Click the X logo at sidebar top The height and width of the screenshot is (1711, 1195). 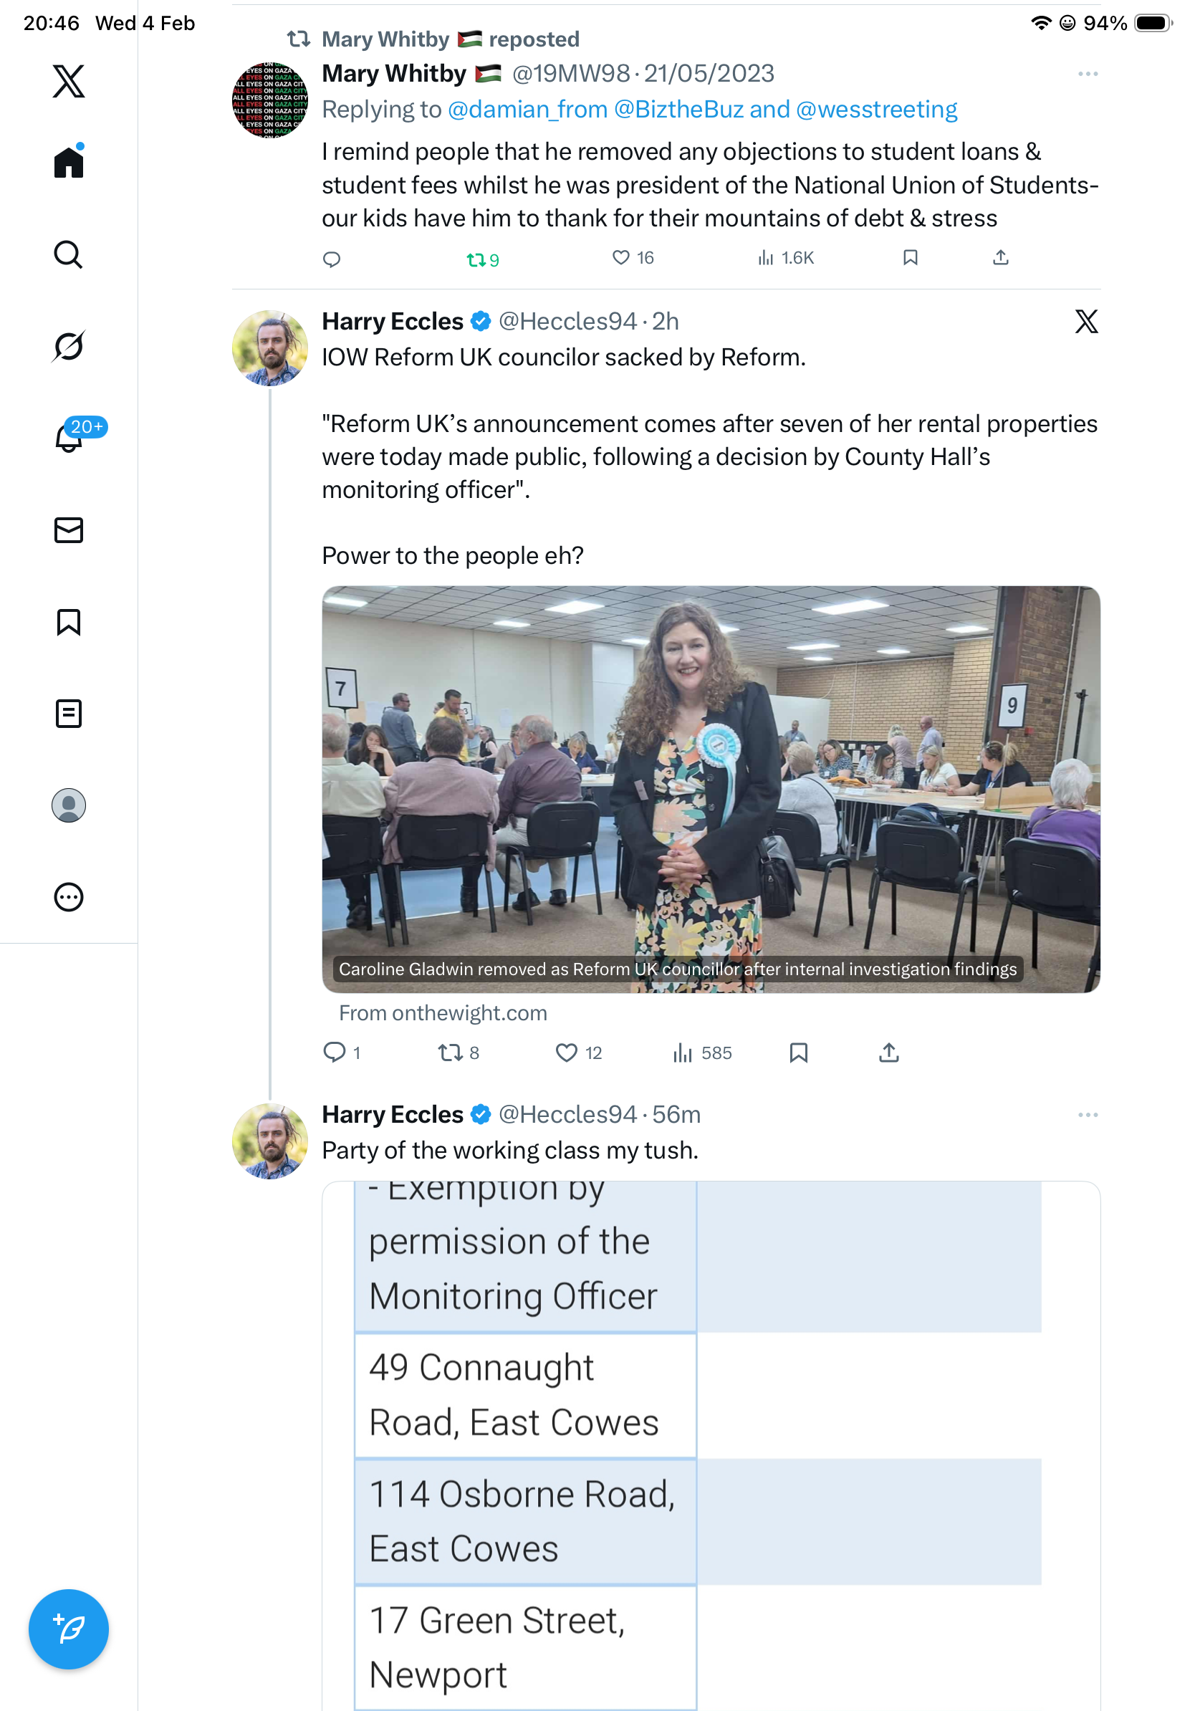pos(69,81)
